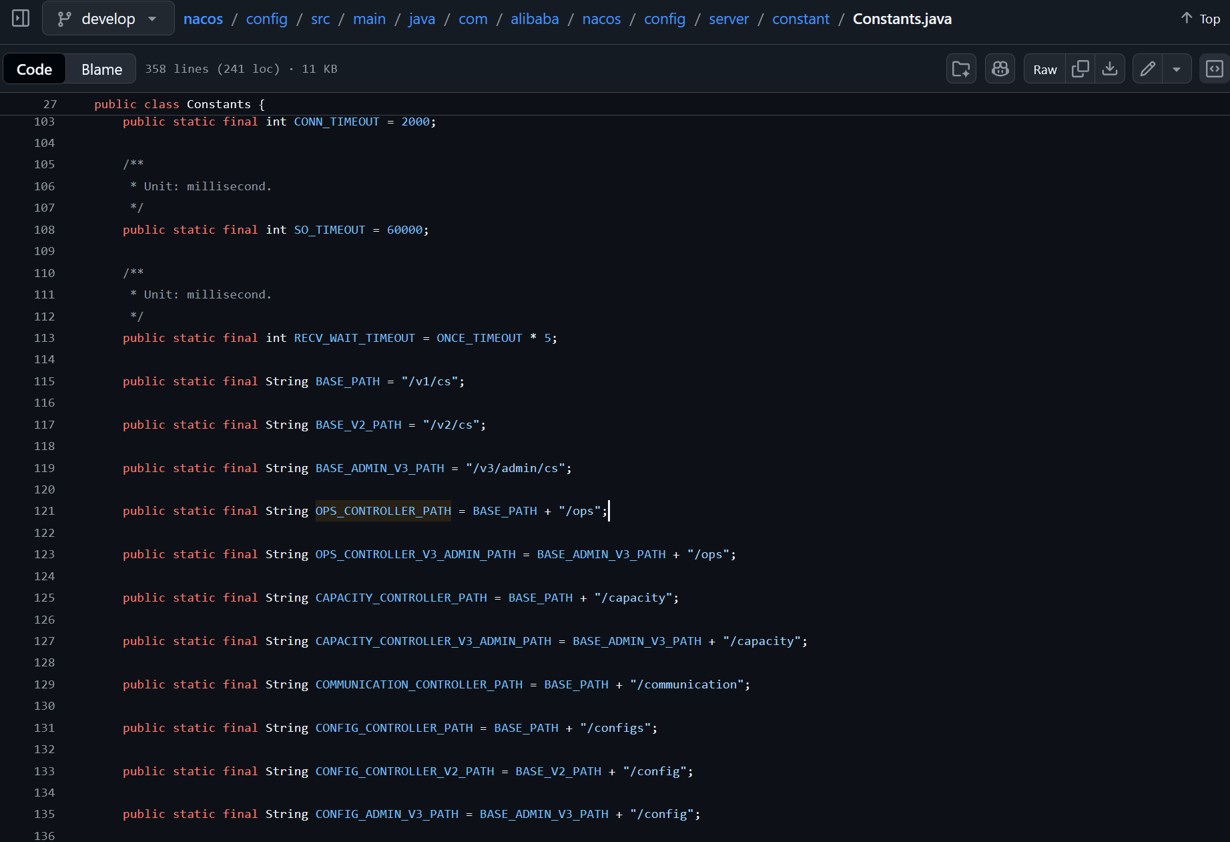View Raw file content

pyautogui.click(x=1044, y=69)
